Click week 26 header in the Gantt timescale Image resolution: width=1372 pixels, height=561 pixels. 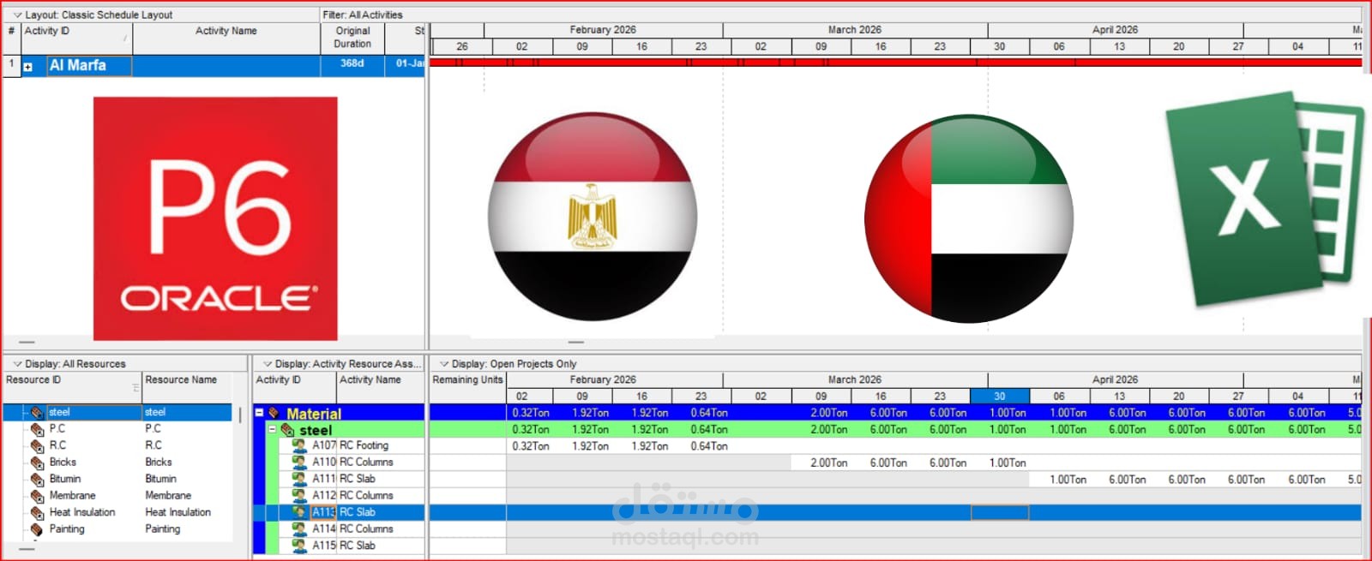(x=462, y=47)
